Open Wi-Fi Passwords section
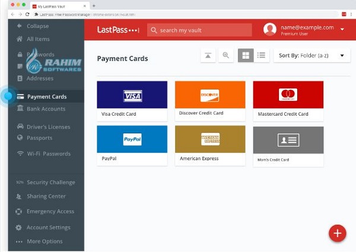This screenshot has height=252, width=356. (49, 154)
